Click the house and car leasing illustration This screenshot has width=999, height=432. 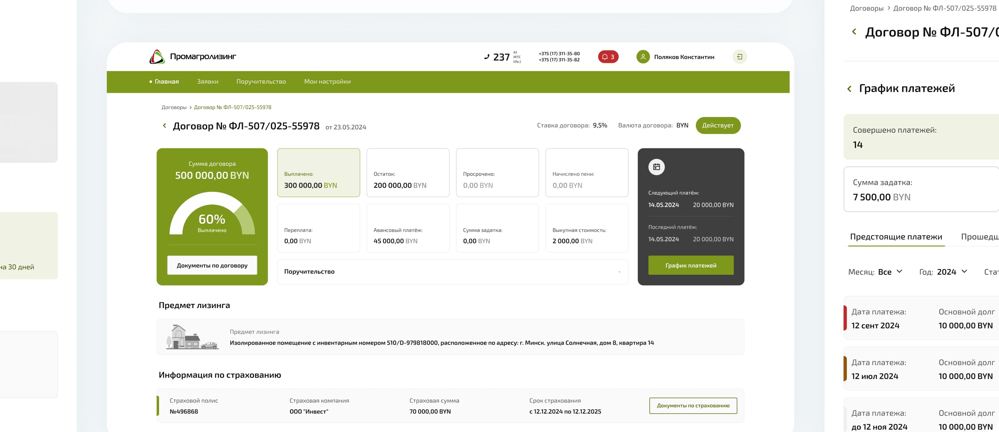[192, 337]
